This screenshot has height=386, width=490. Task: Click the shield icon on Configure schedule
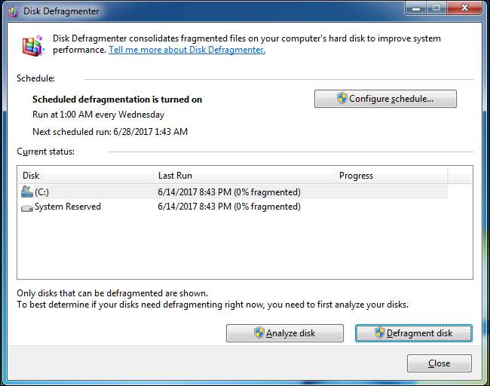[x=342, y=98]
